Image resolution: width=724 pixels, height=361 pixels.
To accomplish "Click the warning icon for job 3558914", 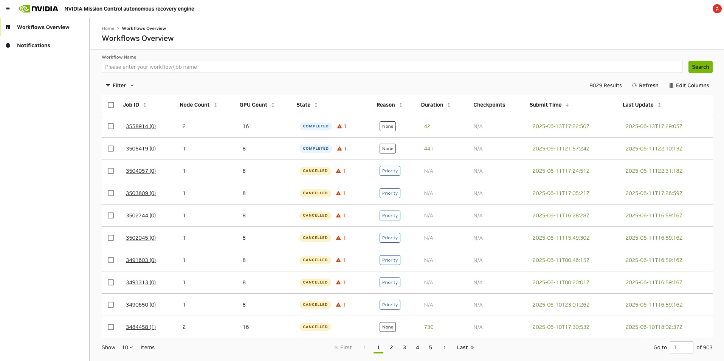I will 340,126.
